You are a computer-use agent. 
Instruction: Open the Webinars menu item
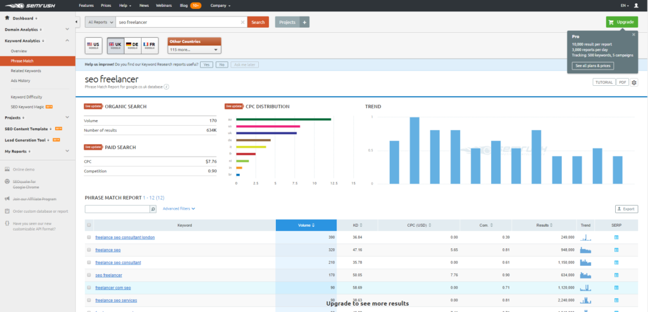[x=164, y=6]
